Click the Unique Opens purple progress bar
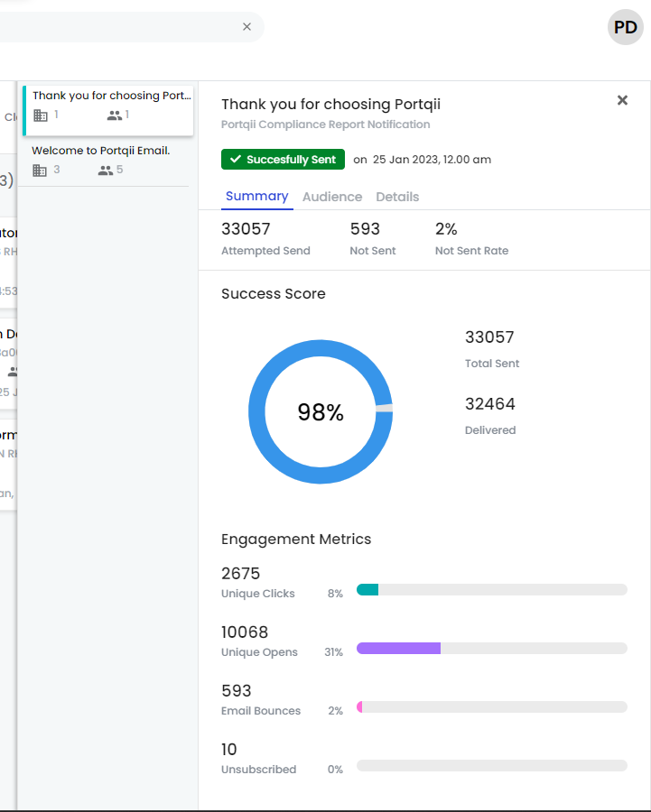 [398, 648]
